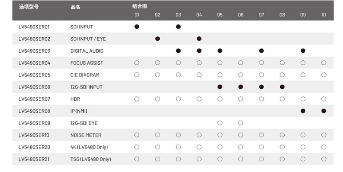Click the column 06 header number

241,15
